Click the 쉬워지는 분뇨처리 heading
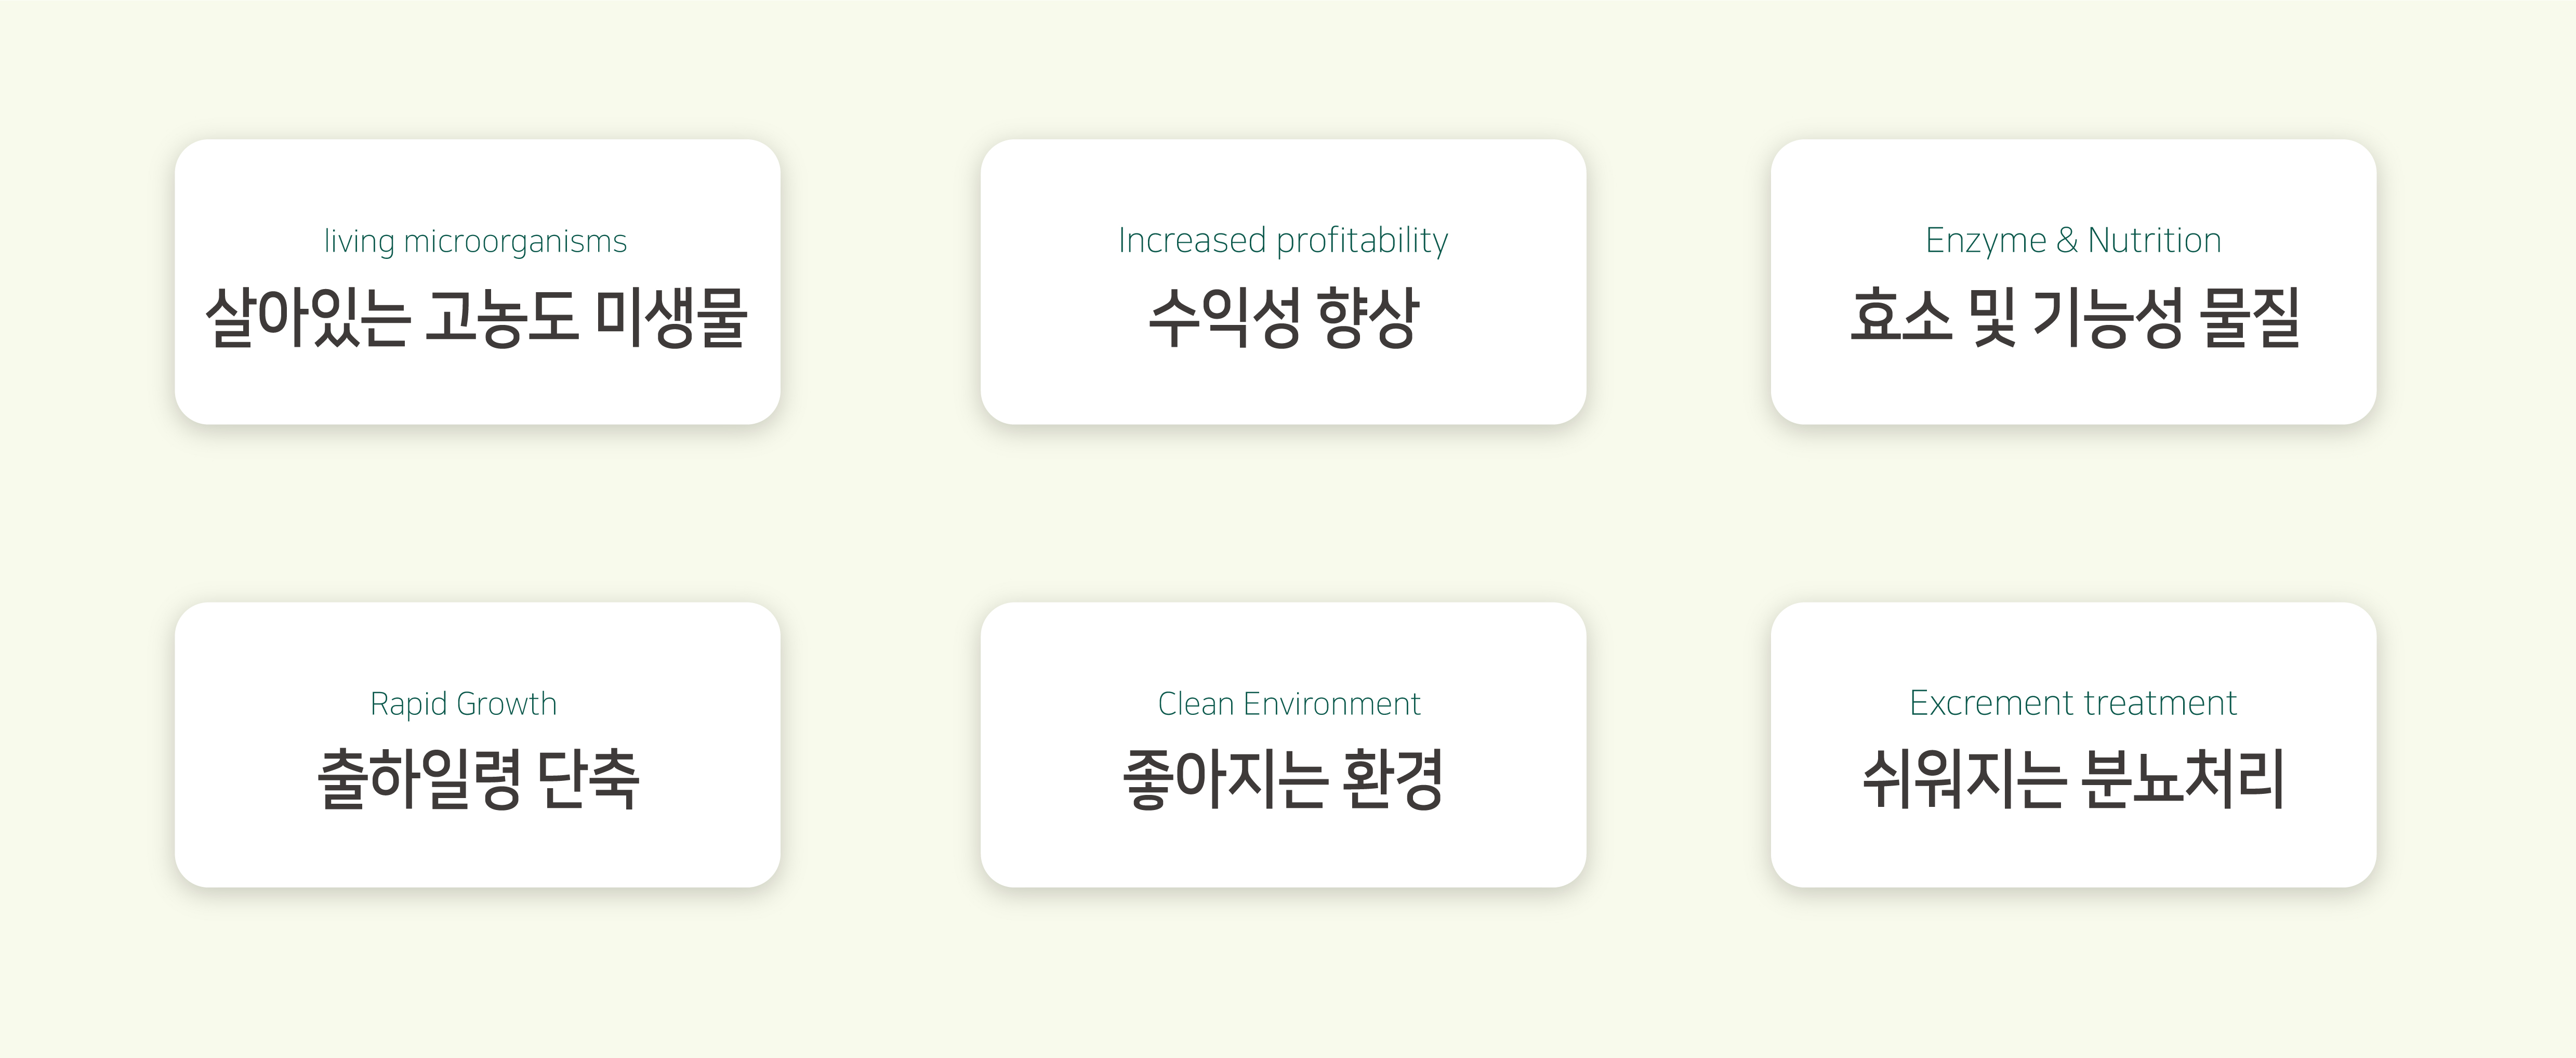 coord(2073,779)
